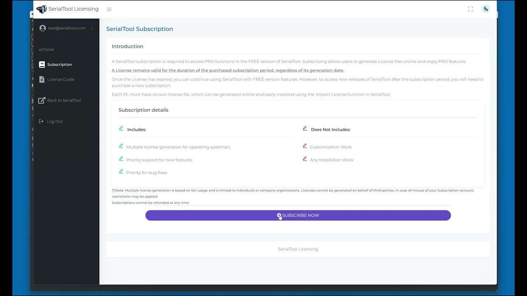Image resolution: width=527 pixels, height=296 pixels.
Task: Enter fullscreen with the expand icon
Action: point(471,9)
